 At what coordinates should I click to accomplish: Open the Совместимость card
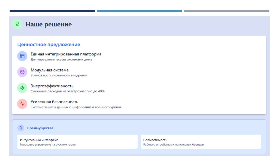pyautogui.click(x=201, y=142)
